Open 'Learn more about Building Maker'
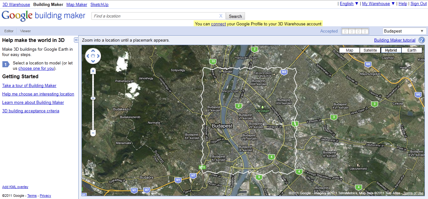 pyautogui.click(x=33, y=102)
